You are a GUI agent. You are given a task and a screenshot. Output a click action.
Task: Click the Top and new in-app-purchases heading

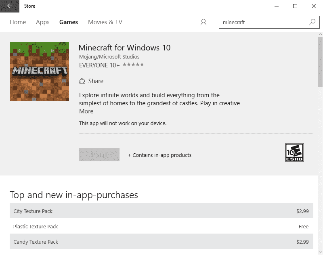[x=74, y=195]
